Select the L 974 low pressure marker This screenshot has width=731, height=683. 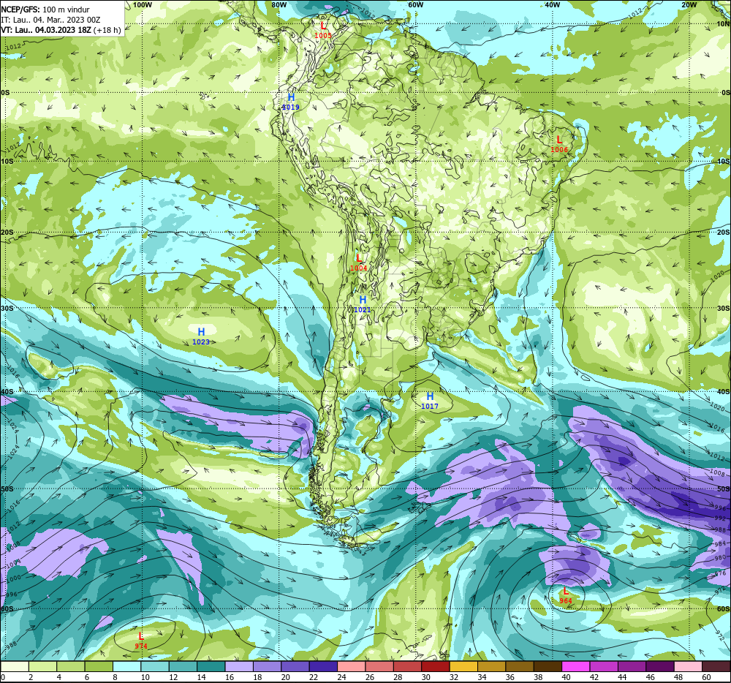tap(141, 641)
